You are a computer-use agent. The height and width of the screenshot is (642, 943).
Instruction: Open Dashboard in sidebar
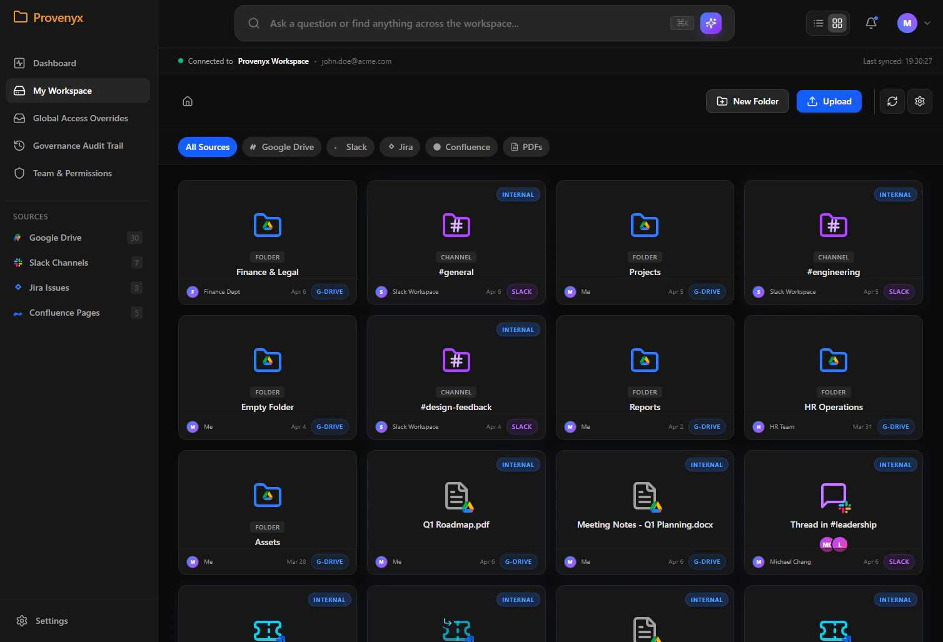[78, 63]
